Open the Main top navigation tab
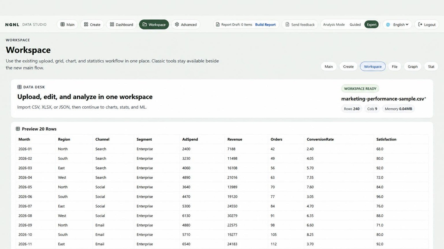Screen dimensions: 444x249 [x=67, y=24]
